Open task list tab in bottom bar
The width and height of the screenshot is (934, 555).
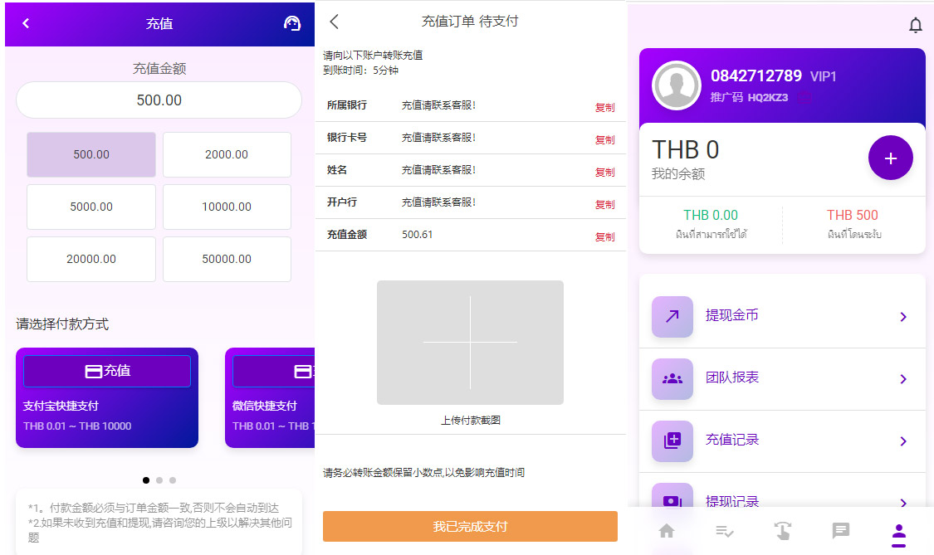(x=724, y=531)
